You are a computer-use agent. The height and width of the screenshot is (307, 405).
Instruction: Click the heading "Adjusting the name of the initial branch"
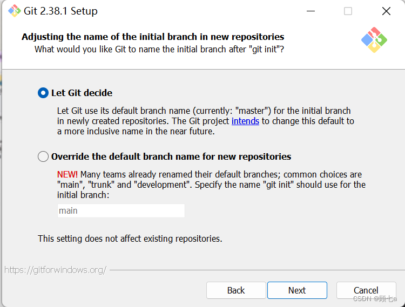point(153,37)
